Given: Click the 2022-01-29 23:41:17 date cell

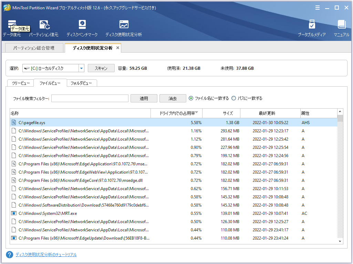Looking at the screenshot, I should [270, 230].
